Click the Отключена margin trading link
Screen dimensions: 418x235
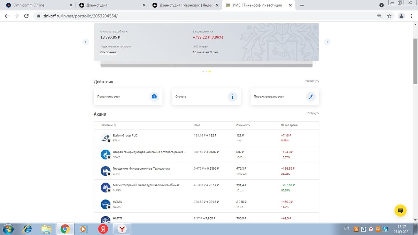click(x=108, y=52)
